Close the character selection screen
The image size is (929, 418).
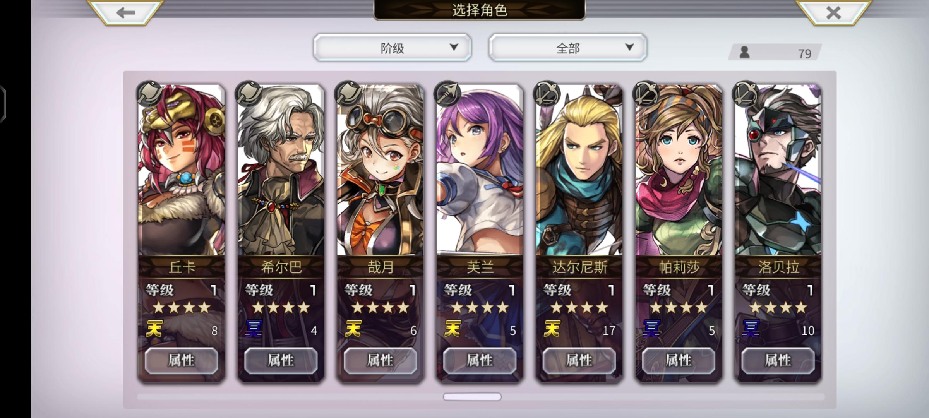click(x=833, y=12)
